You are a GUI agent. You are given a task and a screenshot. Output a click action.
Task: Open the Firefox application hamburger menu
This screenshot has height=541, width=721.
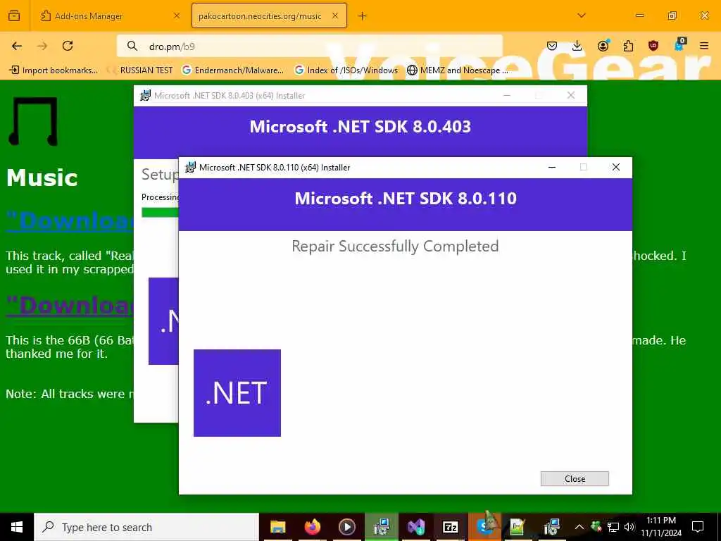[704, 46]
